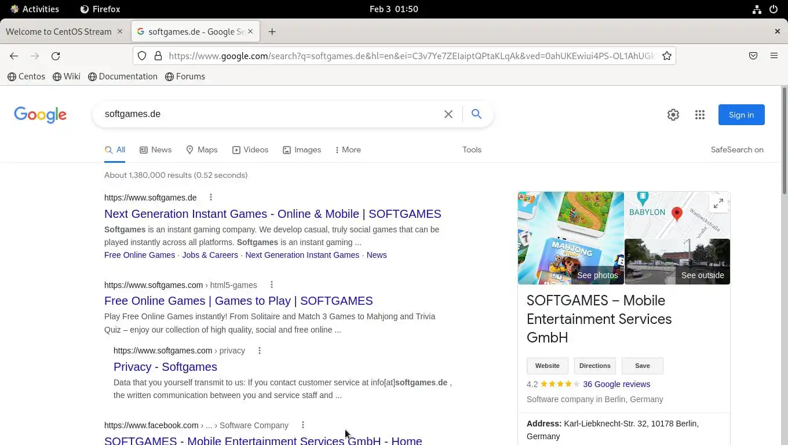Viewport: 788px width, 445px height.
Task: Click the Save button in panel
Action: click(x=643, y=366)
